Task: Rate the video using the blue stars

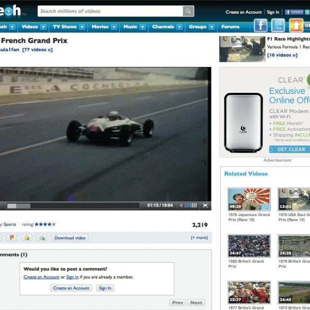Action: 45,224
